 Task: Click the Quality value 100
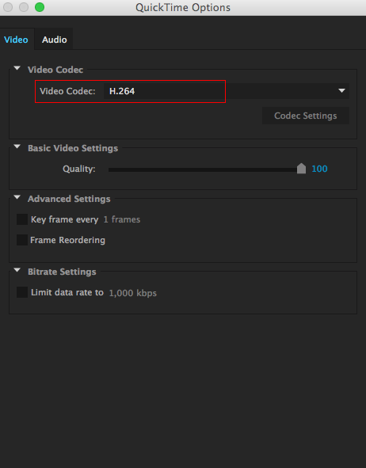(x=319, y=169)
